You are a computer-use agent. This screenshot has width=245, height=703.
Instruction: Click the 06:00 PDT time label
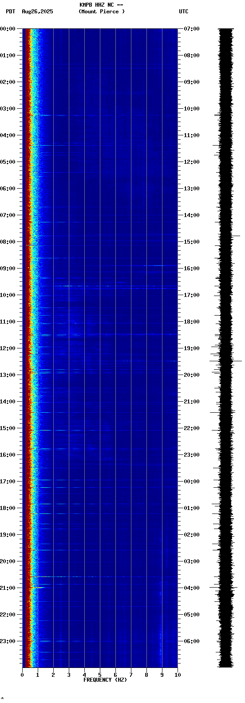pyautogui.click(x=8, y=189)
